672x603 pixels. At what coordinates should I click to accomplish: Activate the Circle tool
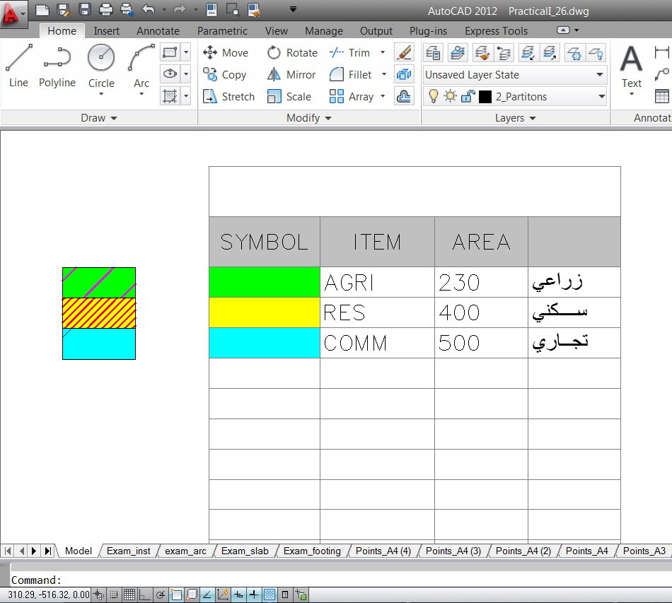tap(100, 64)
